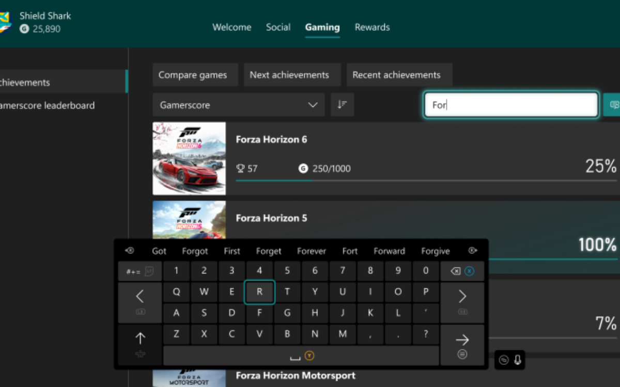Tap the M key on the keyboard

tap(343, 334)
